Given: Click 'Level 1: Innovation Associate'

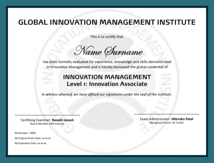Looking at the screenshot, I should point(107,84).
